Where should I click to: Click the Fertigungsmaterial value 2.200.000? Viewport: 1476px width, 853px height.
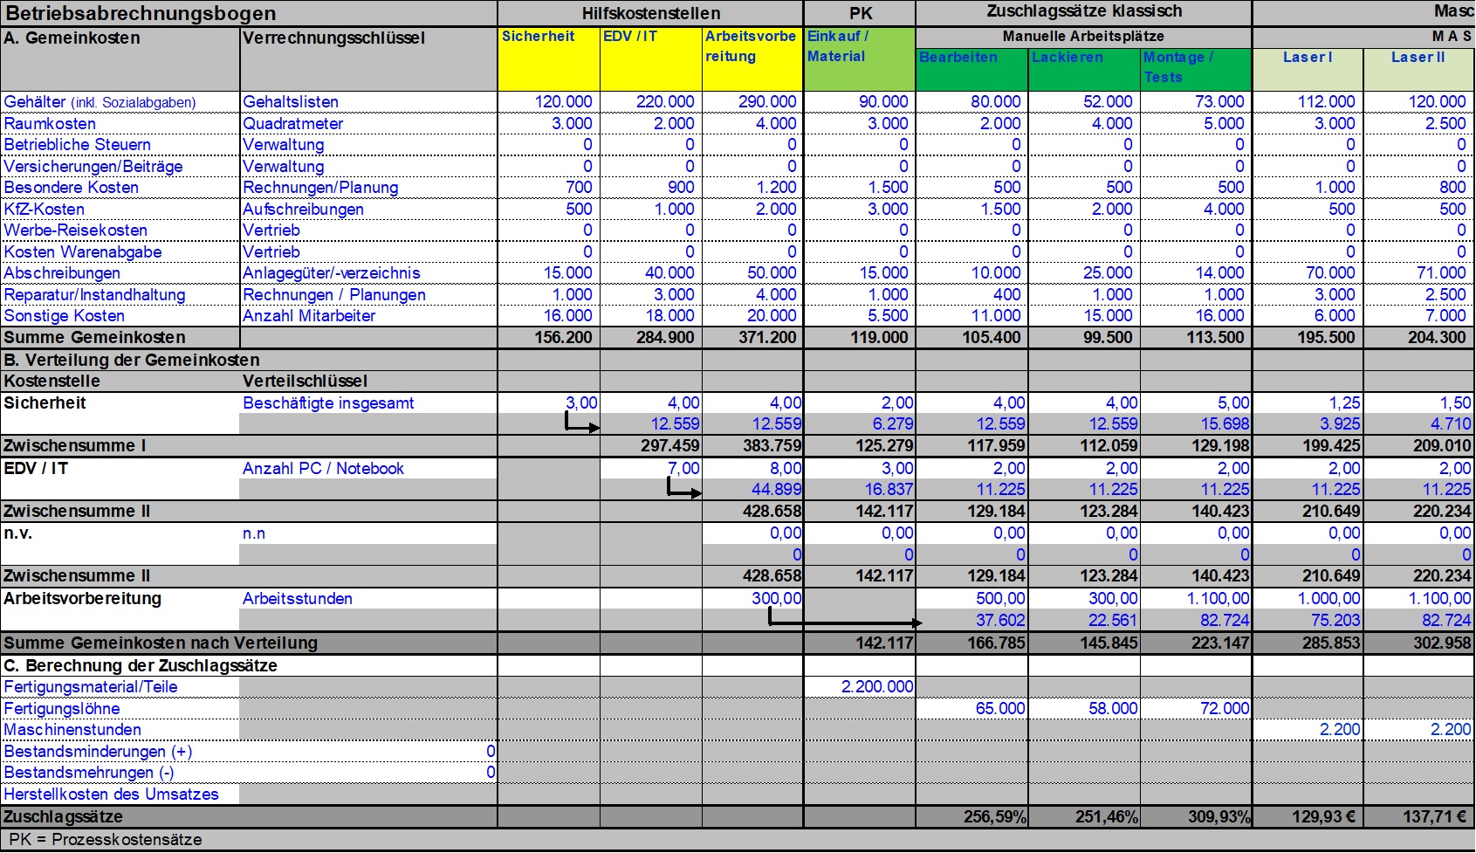coord(876,687)
